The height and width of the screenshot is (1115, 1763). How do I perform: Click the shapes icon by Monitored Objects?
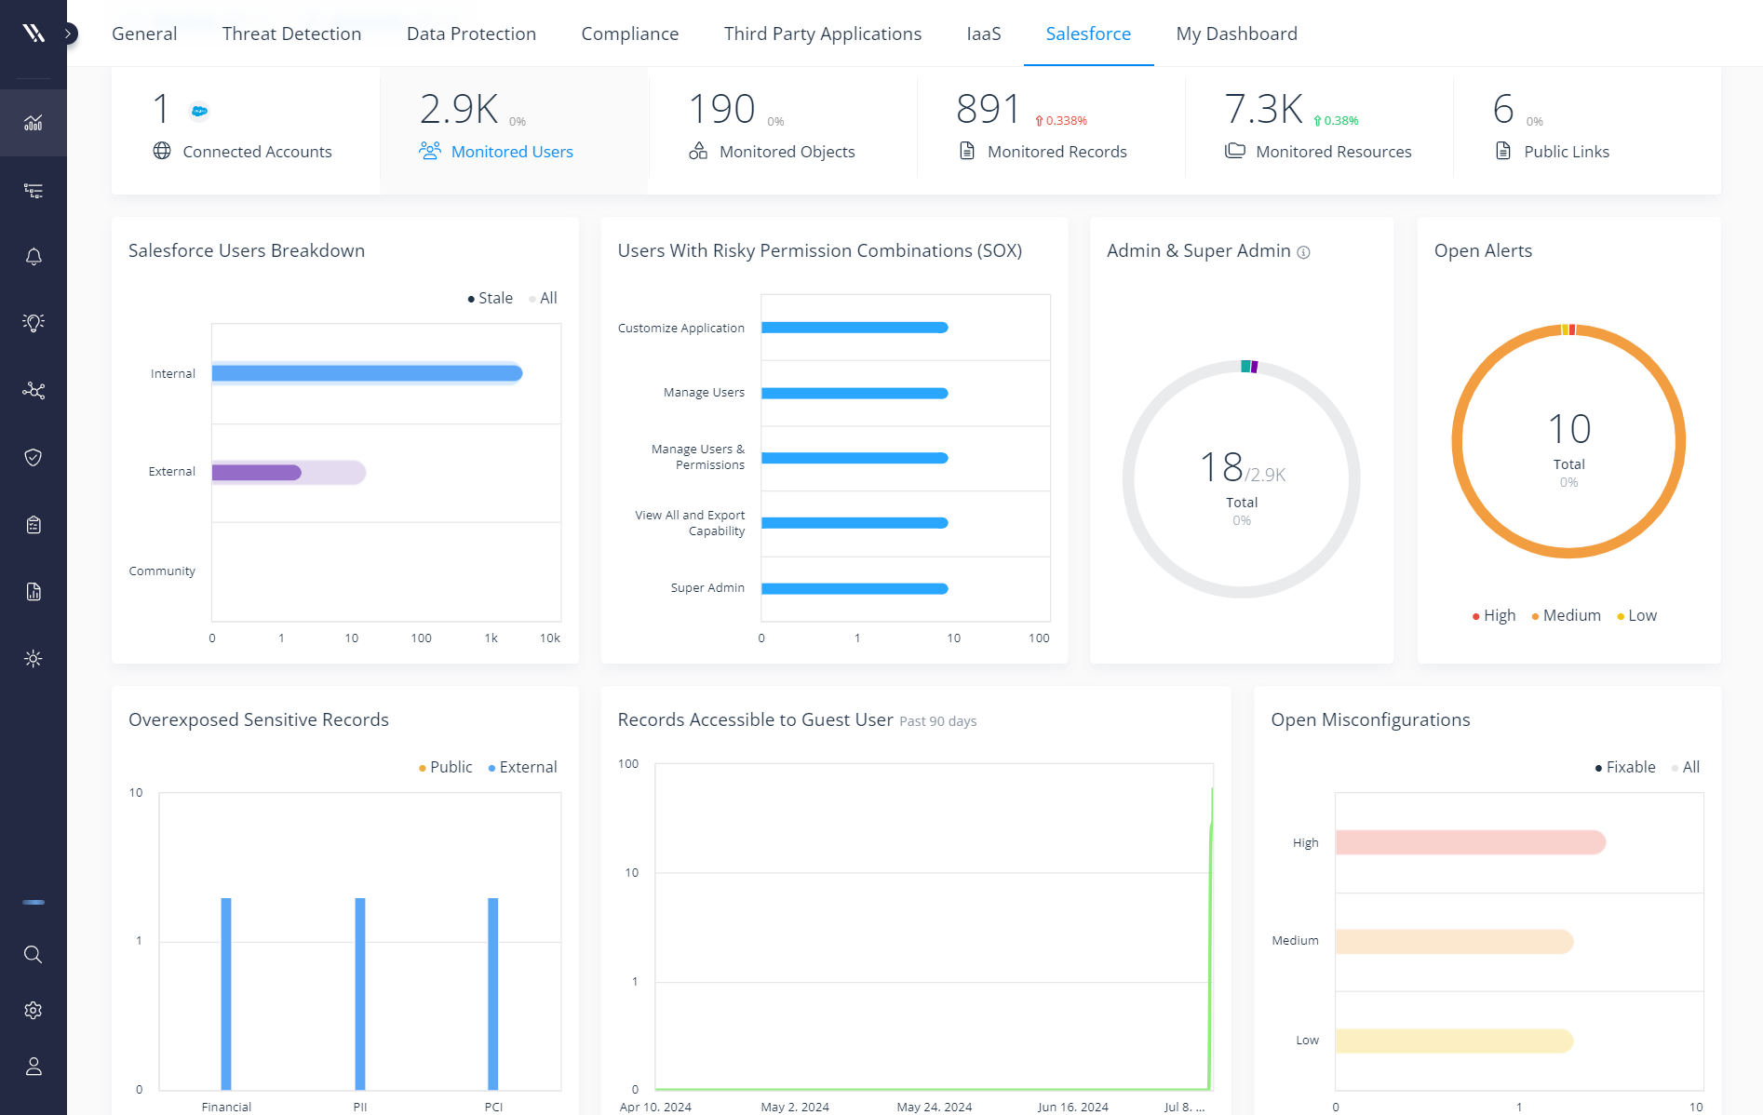click(x=698, y=151)
